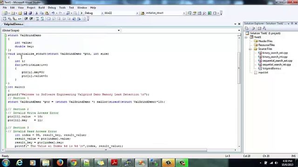This screenshot has height=167, width=298.
Task: Open the Tools menu
Action: [62, 7]
